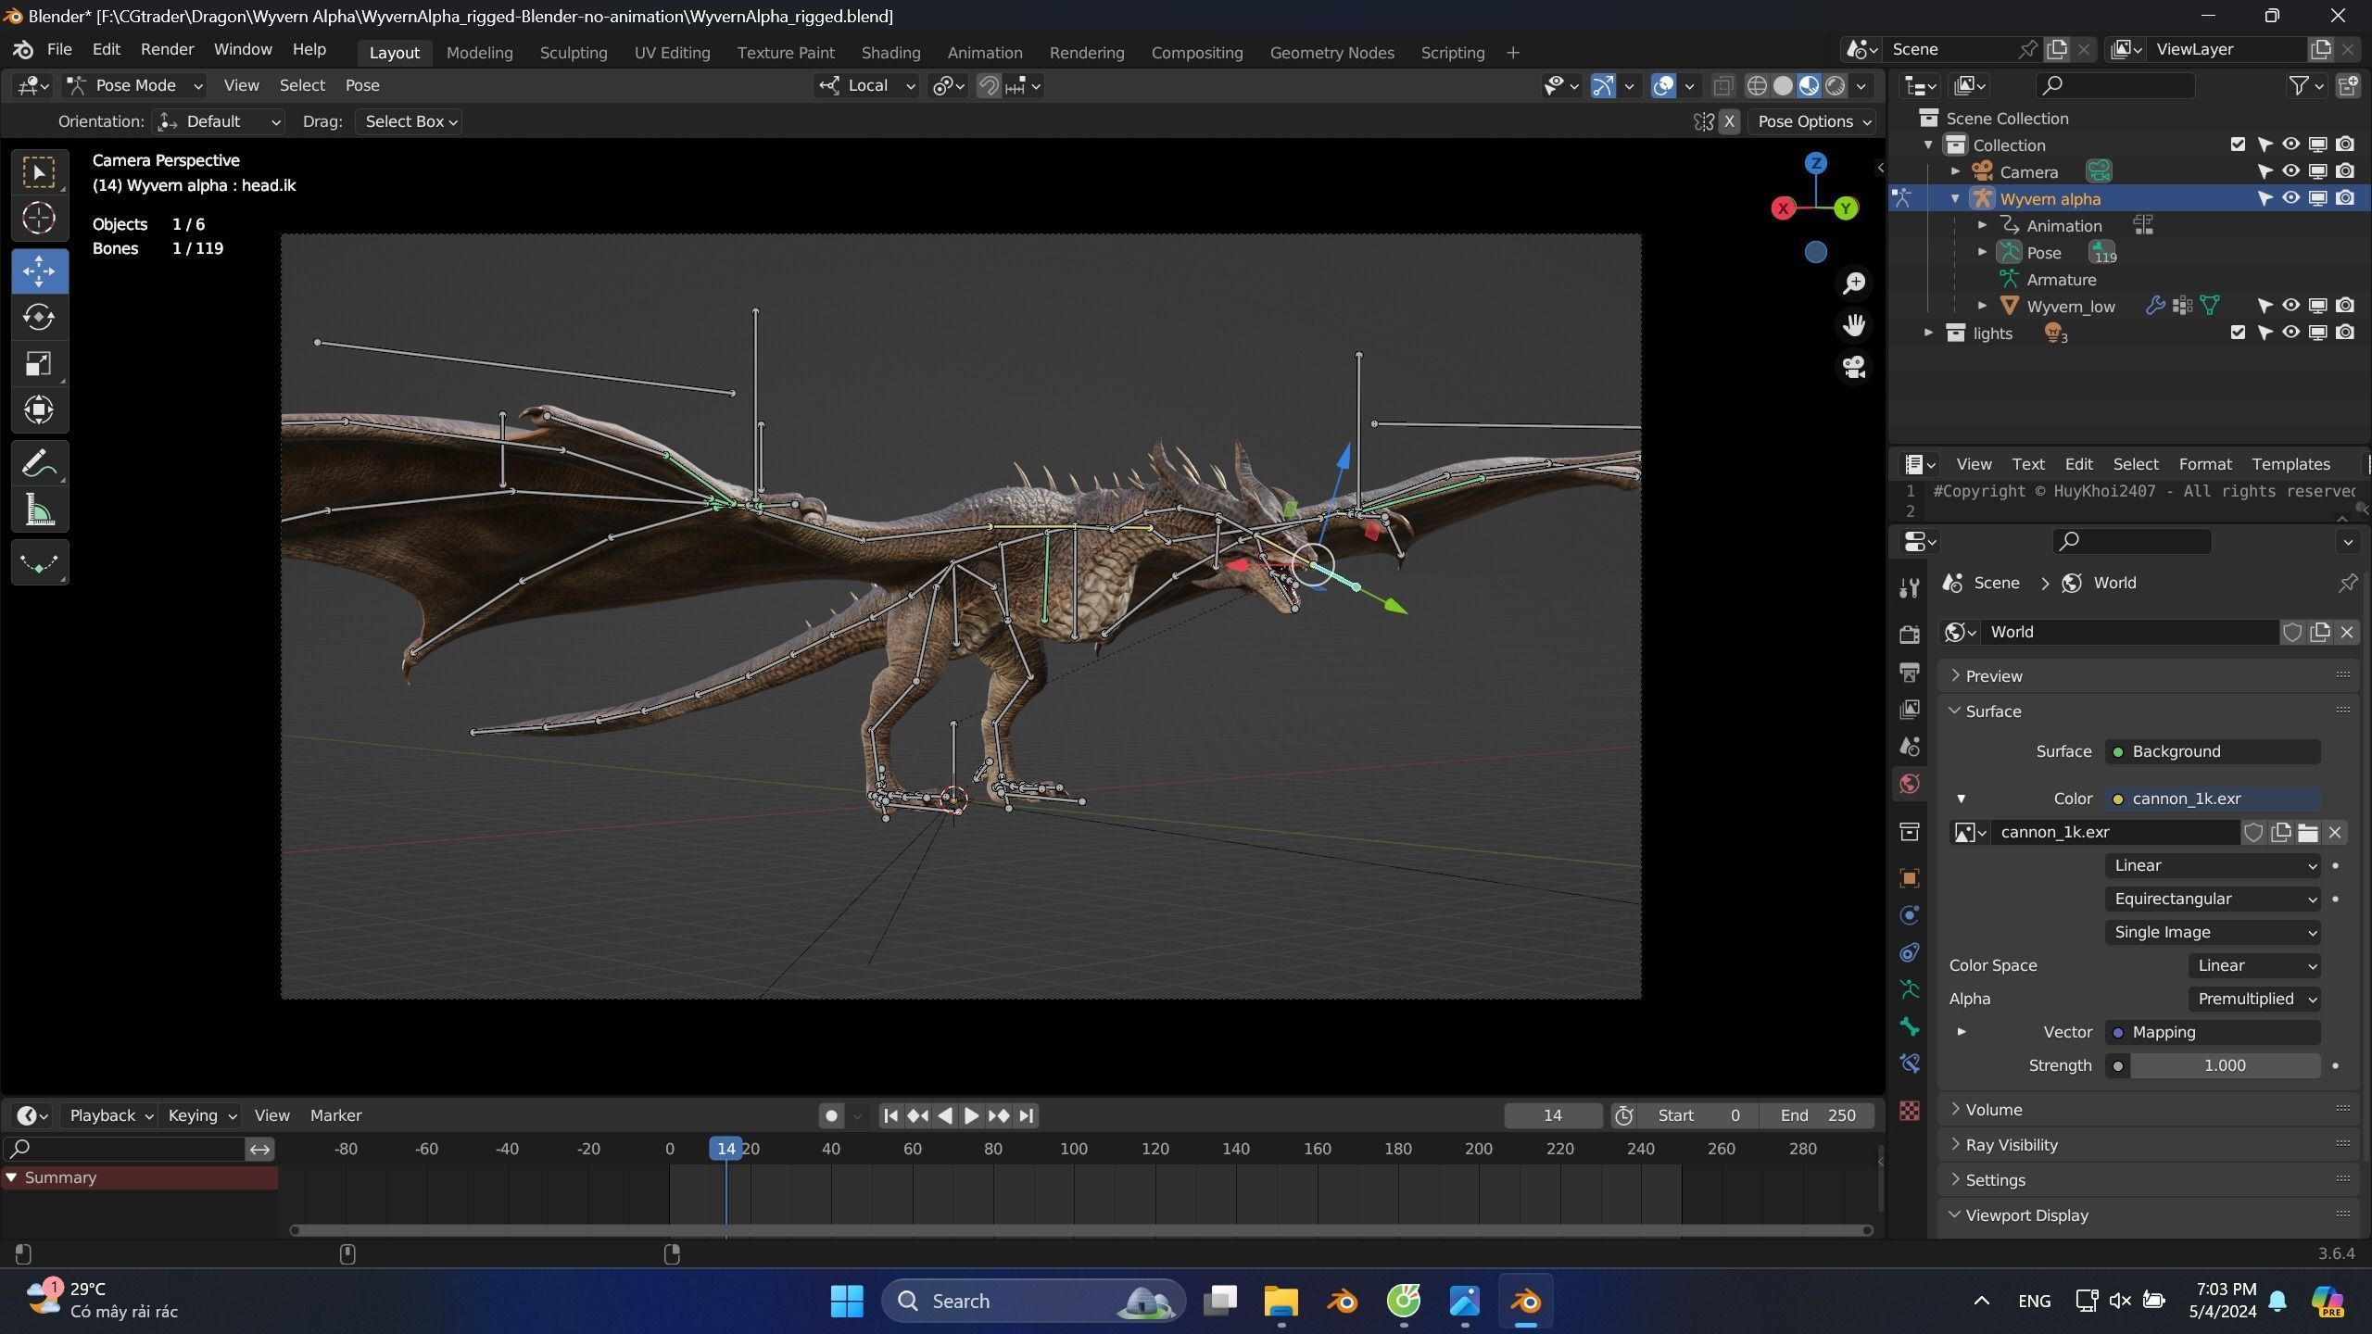Select the Measure tool
Image resolution: width=2372 pixels, height=1334 pixels.
click(x=40, y=510)
